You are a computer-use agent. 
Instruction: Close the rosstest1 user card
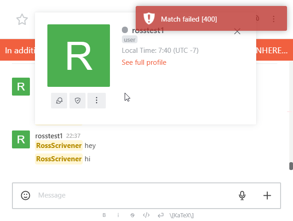[237, 31]
